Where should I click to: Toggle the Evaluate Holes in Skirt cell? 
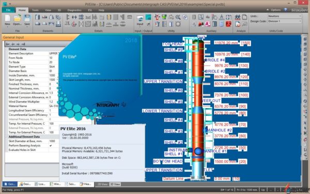tap(54, 150)
